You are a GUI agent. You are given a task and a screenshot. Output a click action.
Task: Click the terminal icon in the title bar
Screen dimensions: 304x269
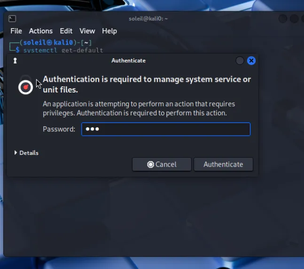point(12,19)
